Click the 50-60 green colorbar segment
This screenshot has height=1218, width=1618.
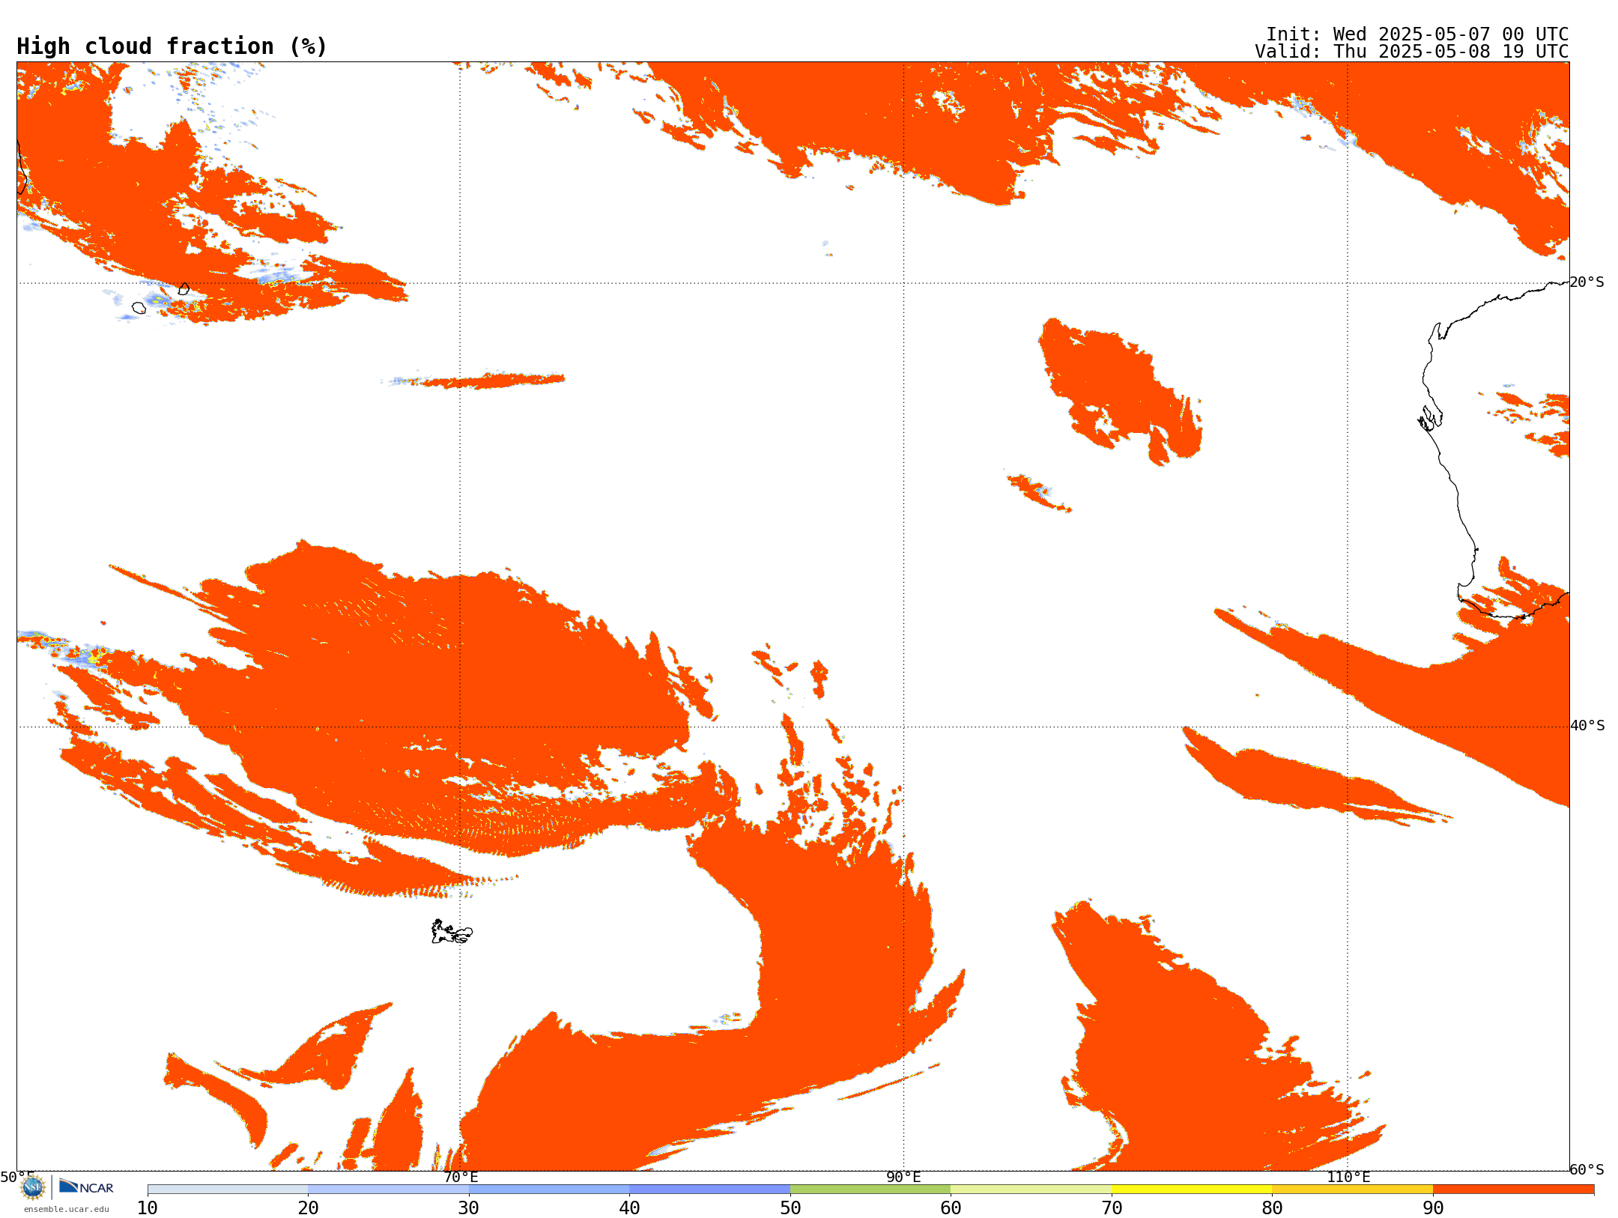click(x=870, y=1190)
